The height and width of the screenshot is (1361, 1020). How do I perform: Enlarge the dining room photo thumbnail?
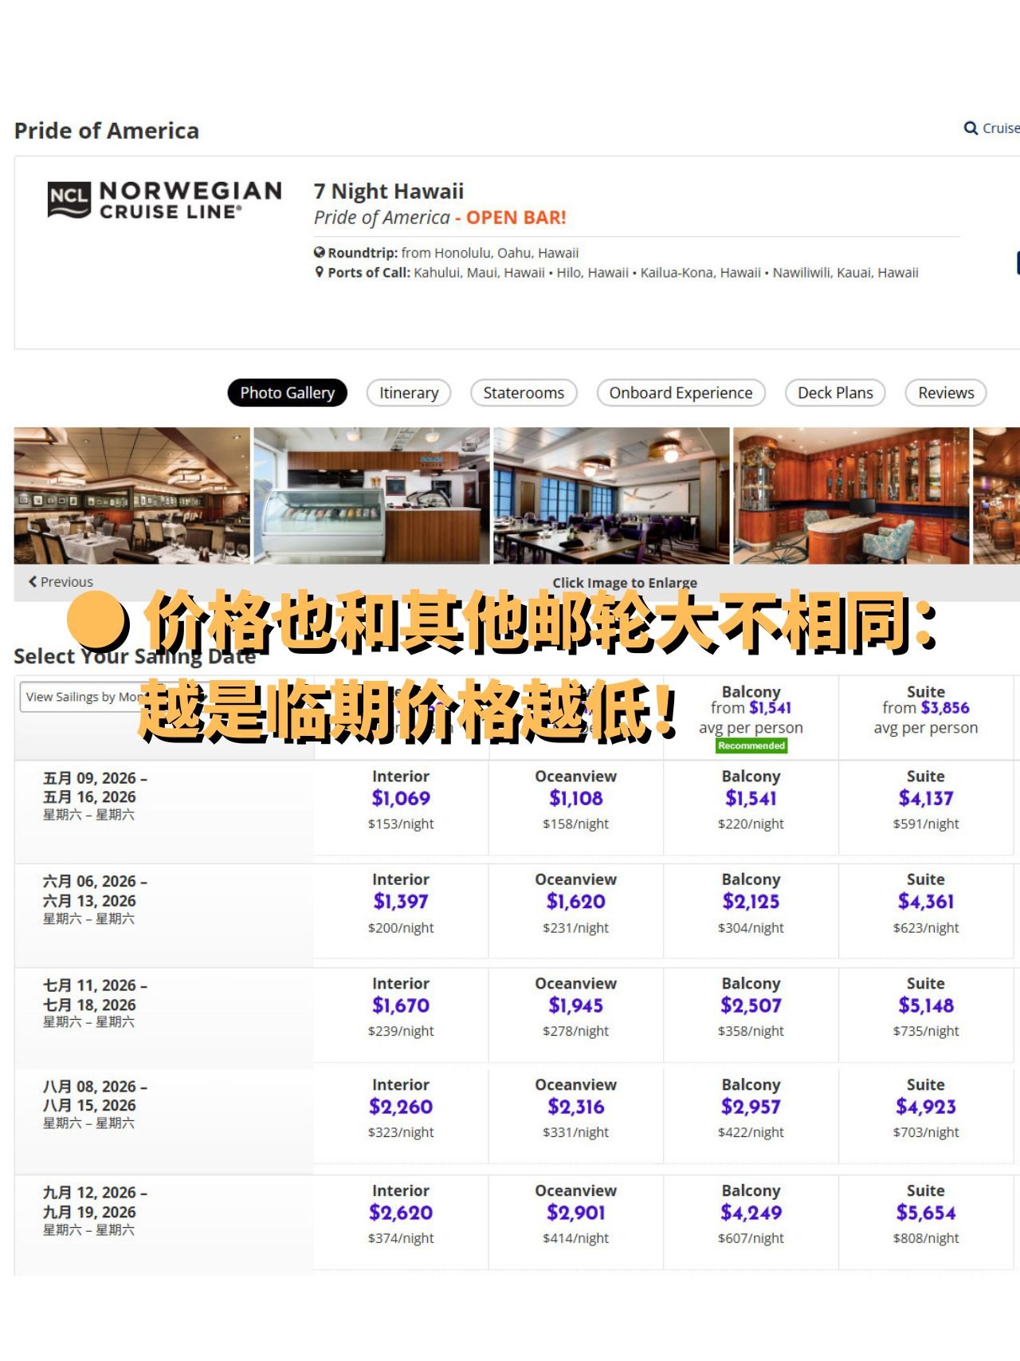click(x=132, y=496)
